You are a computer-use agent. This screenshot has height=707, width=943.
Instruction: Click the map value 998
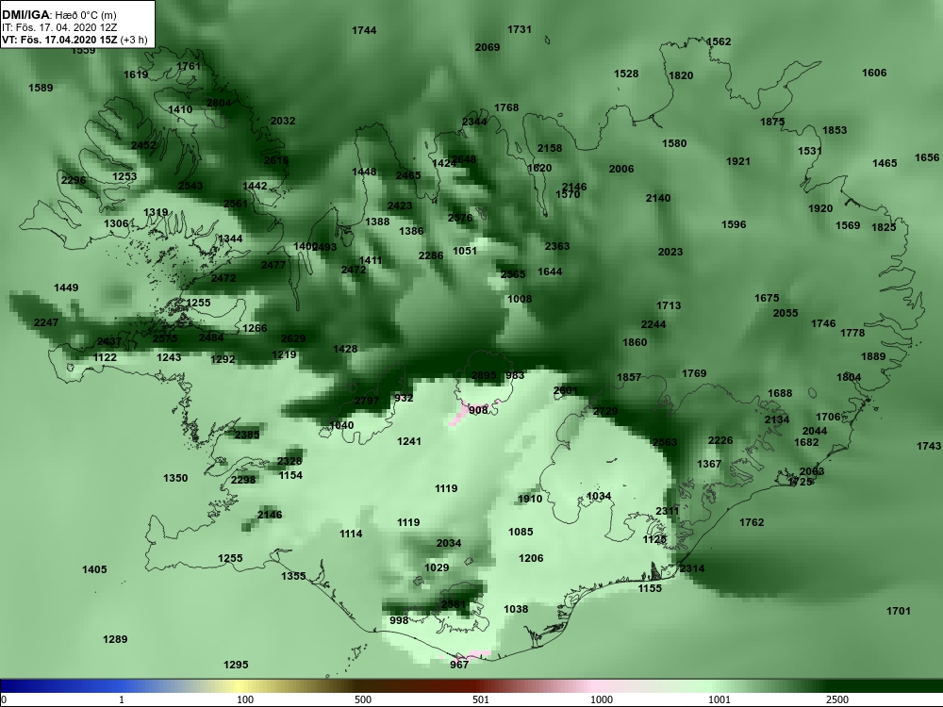coord(399,620)
